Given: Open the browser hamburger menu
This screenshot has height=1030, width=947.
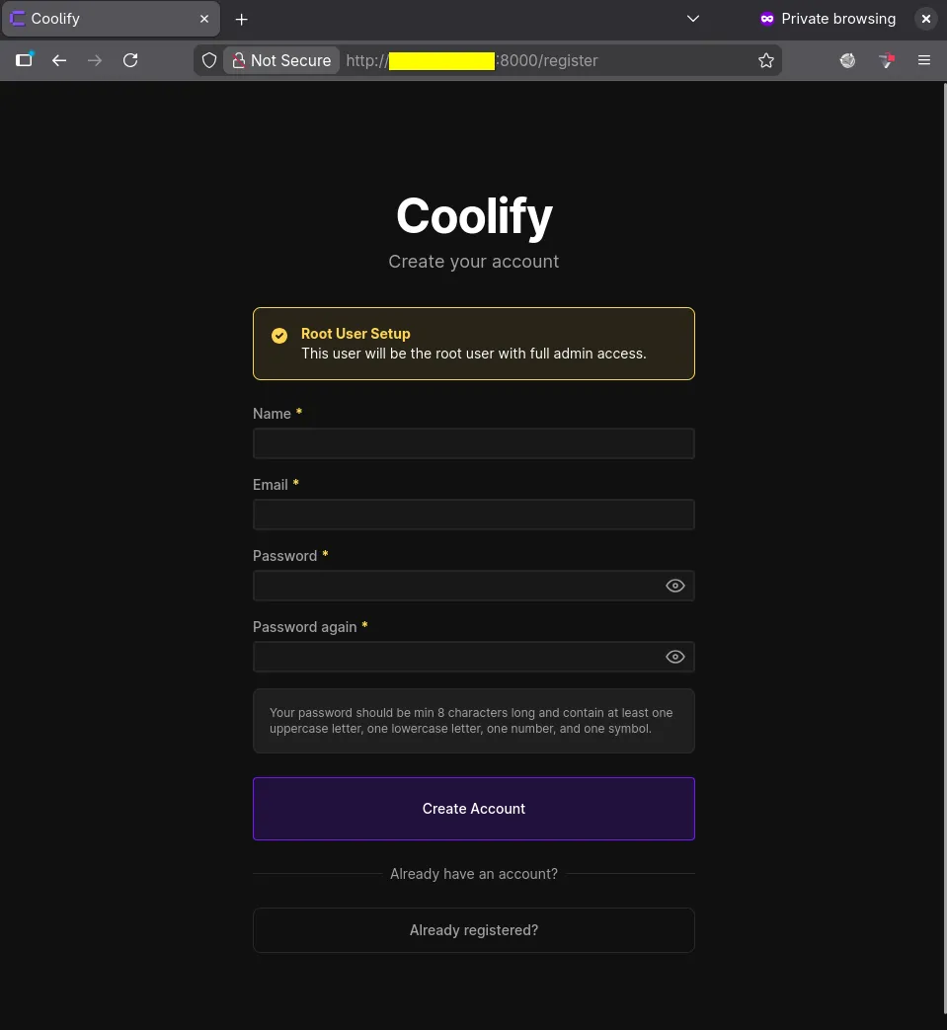Looking at the screenshot, I should pyautogui.click(x=924, y=60).
